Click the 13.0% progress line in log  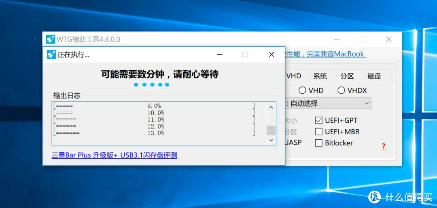point(155,133)
